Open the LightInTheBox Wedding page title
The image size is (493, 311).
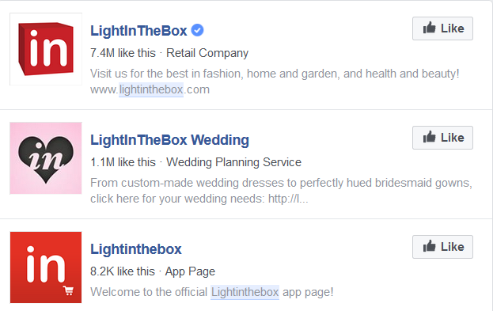[x=170, y=140]
